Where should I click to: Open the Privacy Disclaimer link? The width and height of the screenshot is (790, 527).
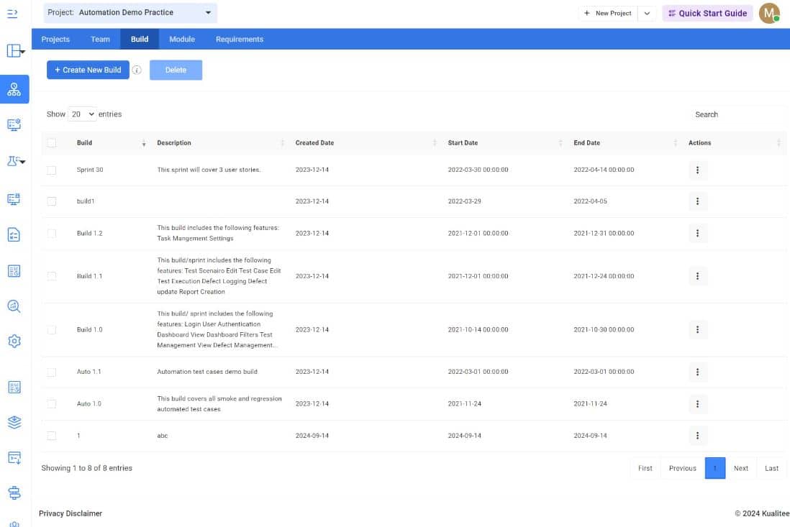coord(71,513)
